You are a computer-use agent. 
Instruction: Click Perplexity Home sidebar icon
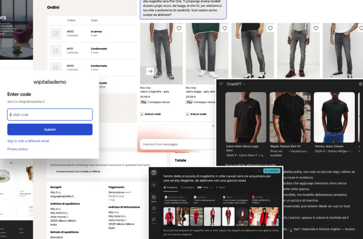[x=154, y=199]
